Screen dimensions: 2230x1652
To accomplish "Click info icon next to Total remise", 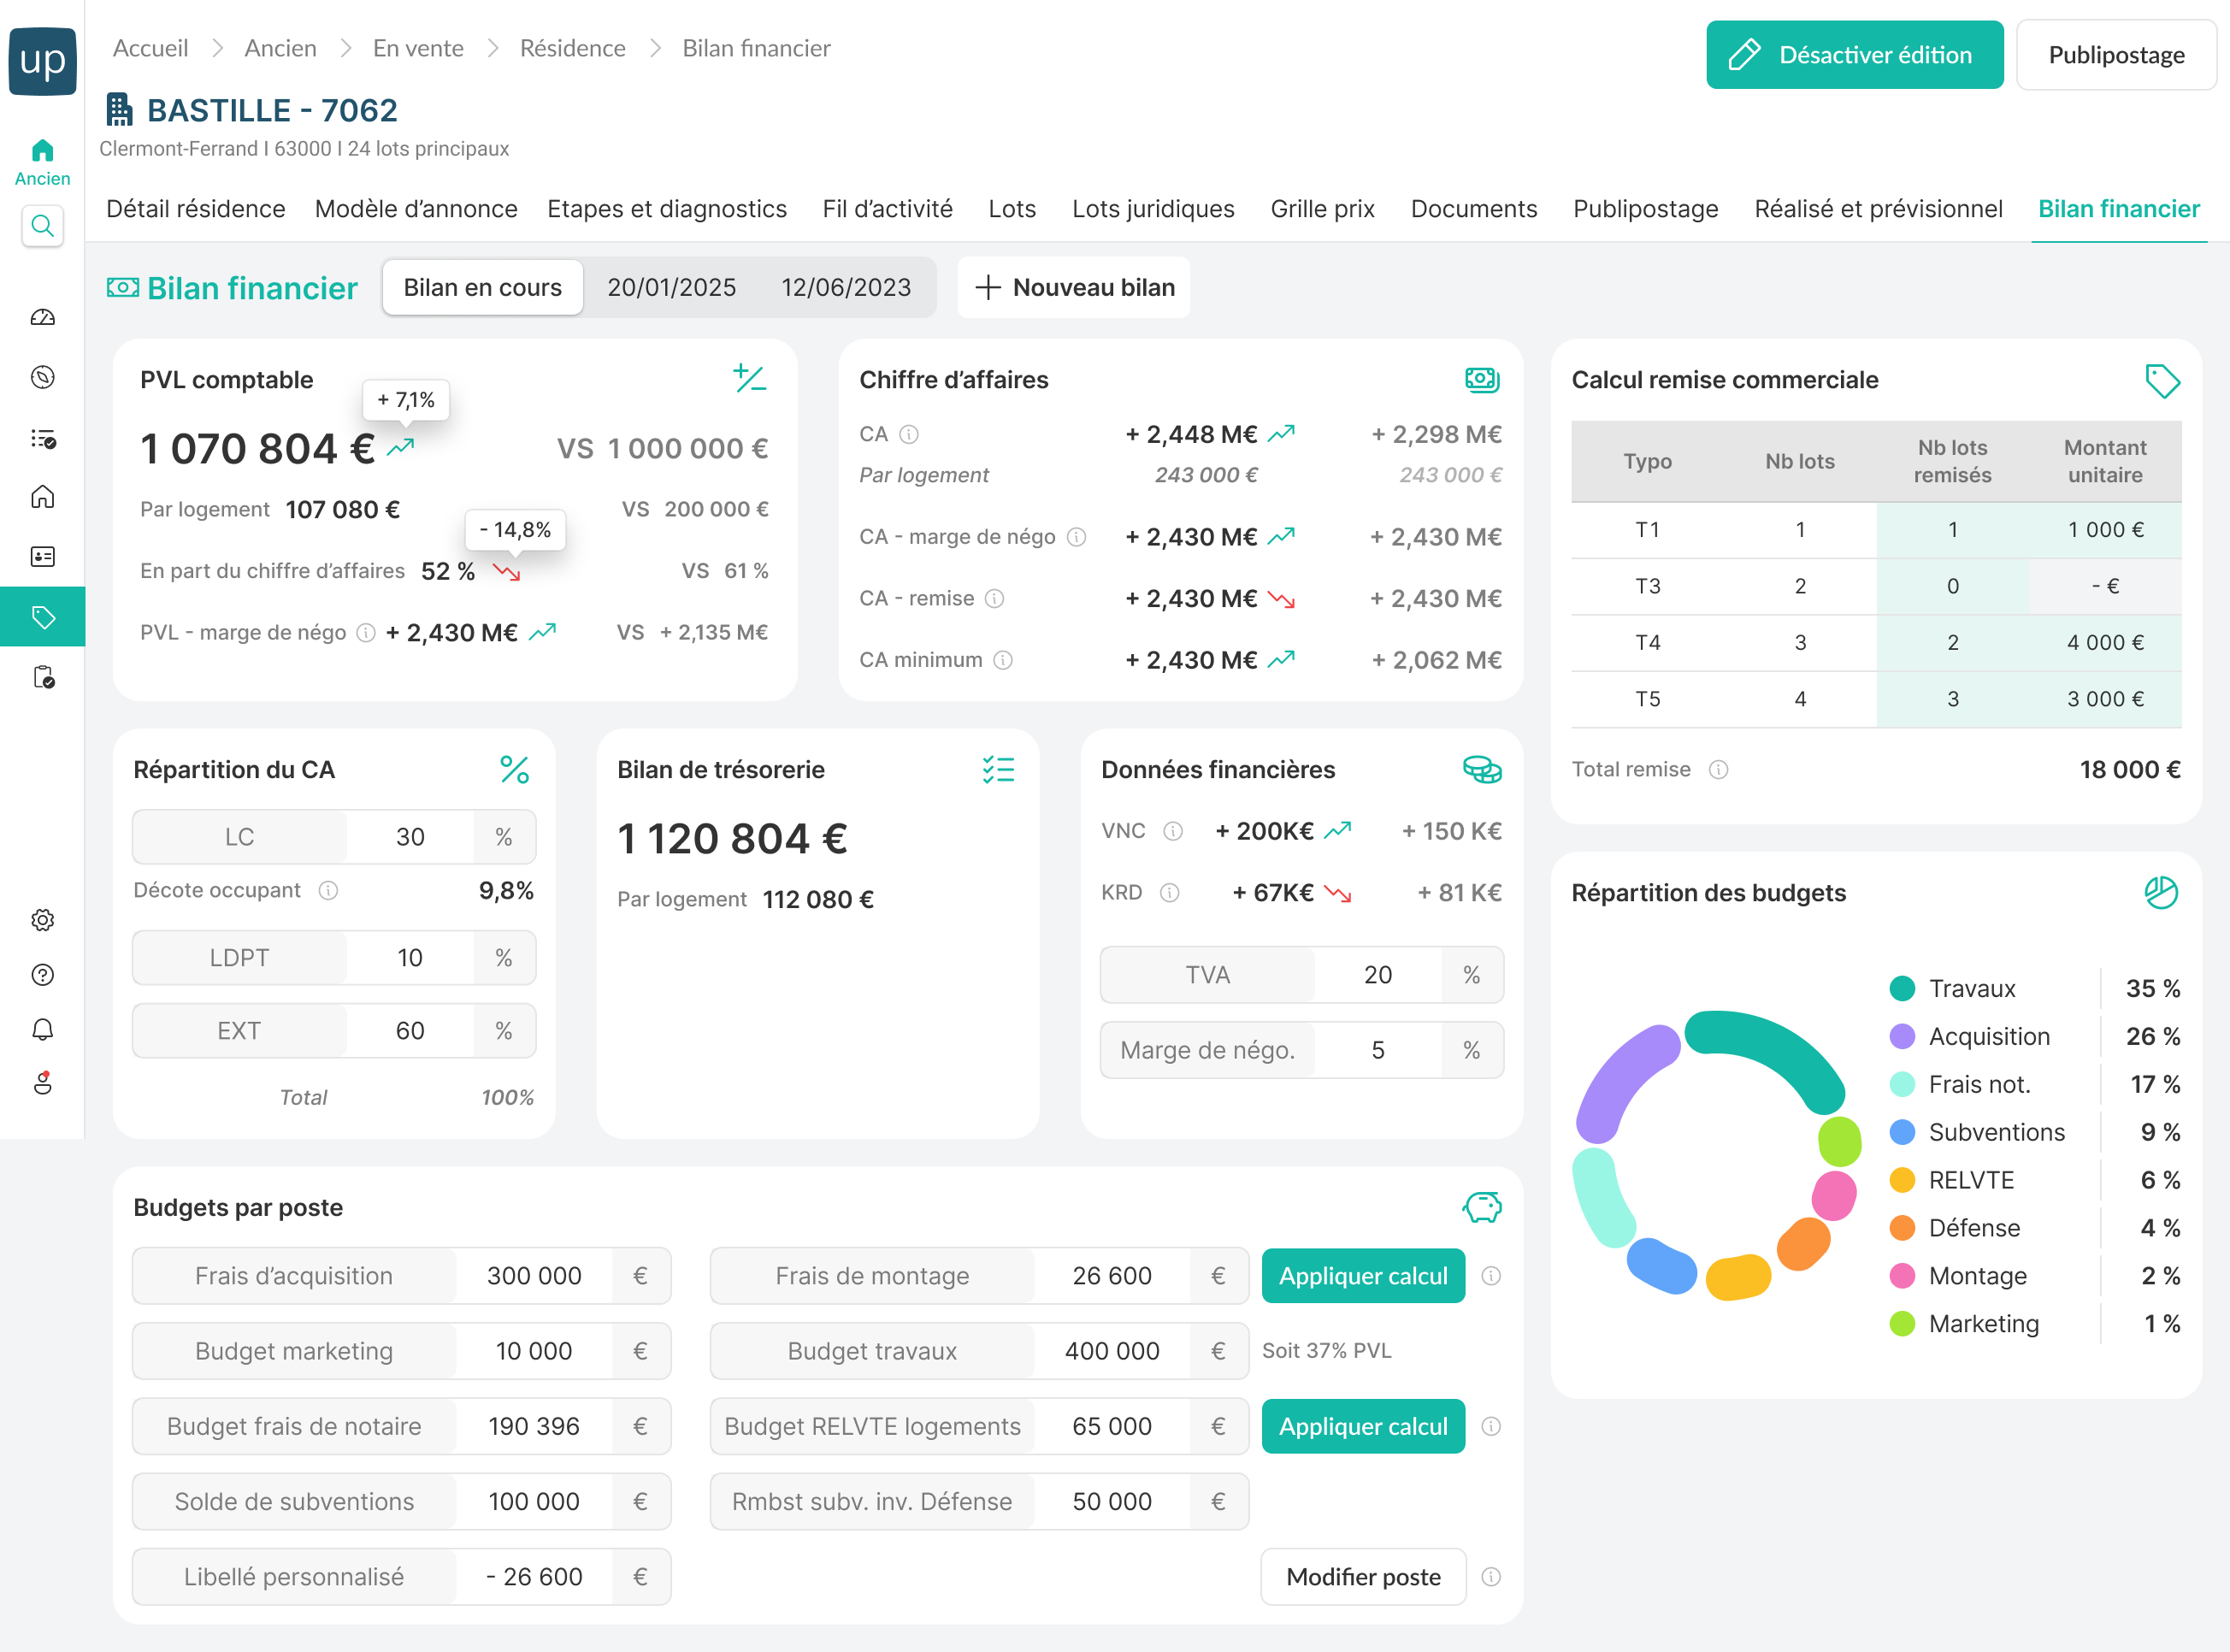I will 1718,769.
